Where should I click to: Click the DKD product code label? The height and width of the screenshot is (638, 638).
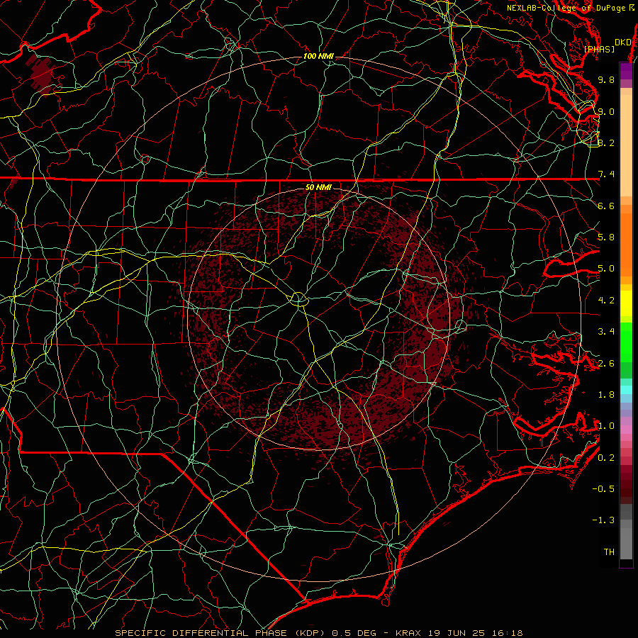[x=622, y=43]
